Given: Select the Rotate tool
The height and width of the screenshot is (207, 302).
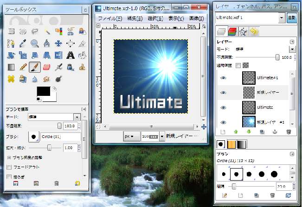Looking at the screenshot, I should tap(11, 56).
